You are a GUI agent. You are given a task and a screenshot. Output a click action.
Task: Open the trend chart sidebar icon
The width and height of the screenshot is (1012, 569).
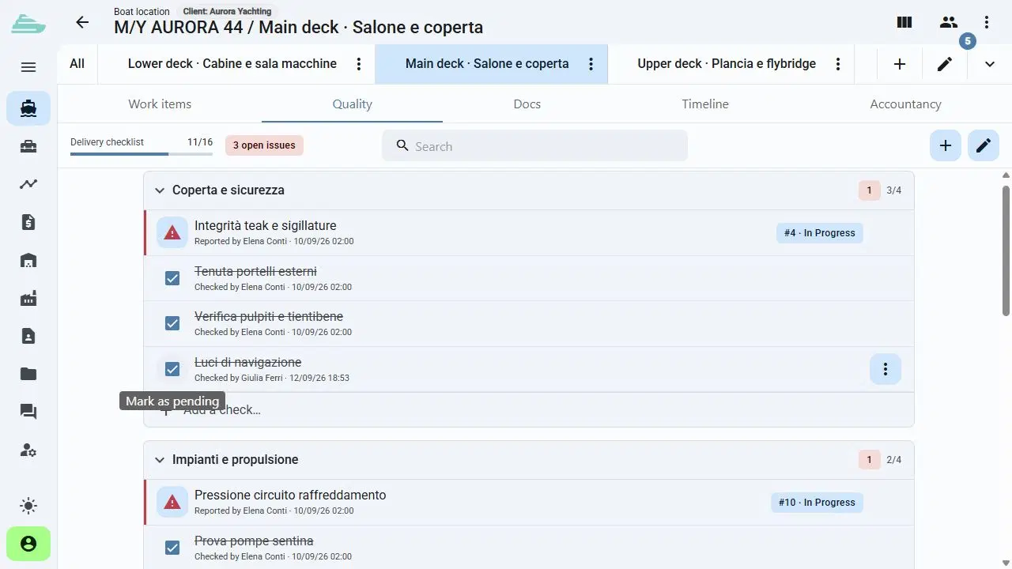28,184
